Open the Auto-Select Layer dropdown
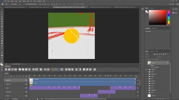Screen dimensions: 179x100 coord(20,4)
